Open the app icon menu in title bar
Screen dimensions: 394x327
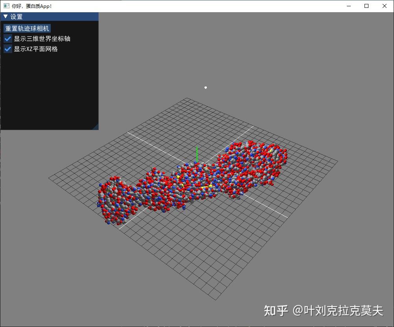(x=6, y=6)
